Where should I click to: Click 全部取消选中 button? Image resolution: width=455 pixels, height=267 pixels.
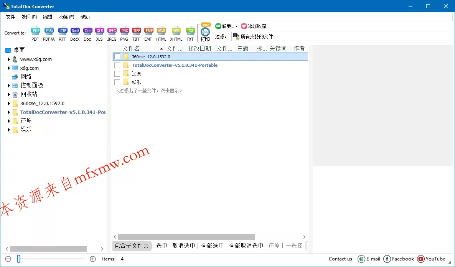246,246
